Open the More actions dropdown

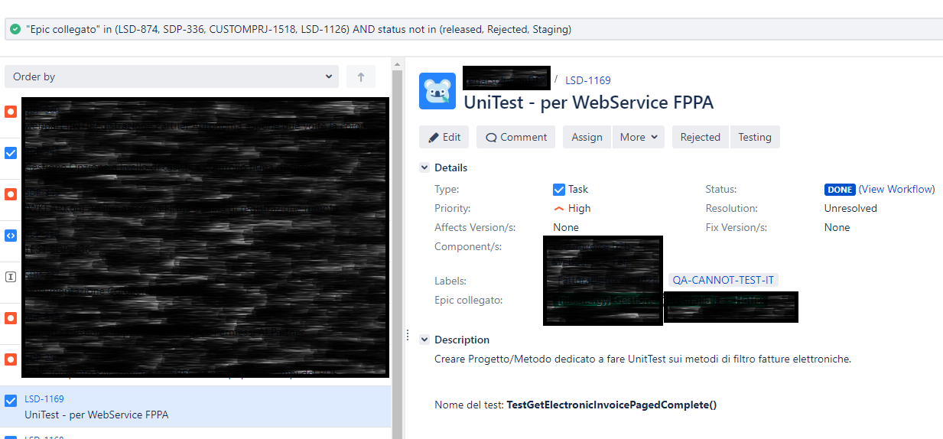point(639,137)
